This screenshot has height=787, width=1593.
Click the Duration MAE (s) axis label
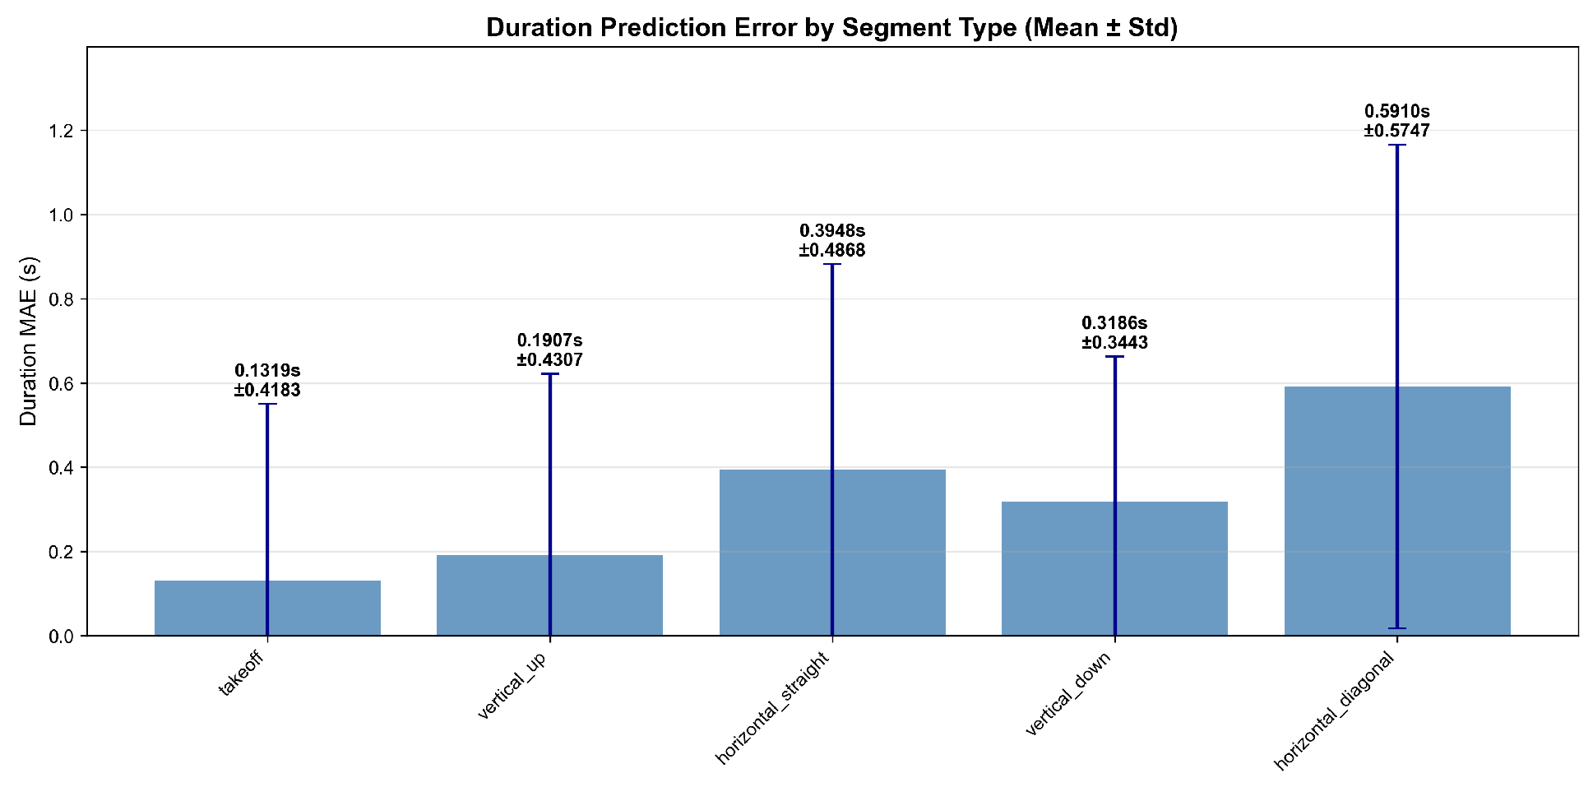coord(29,340)
